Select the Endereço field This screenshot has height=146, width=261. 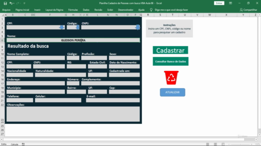(x=35, y=83)
